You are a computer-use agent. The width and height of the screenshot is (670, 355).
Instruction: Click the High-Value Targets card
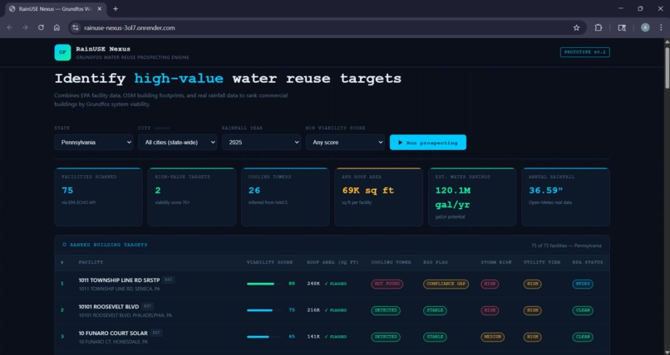(x=192, y=197)
